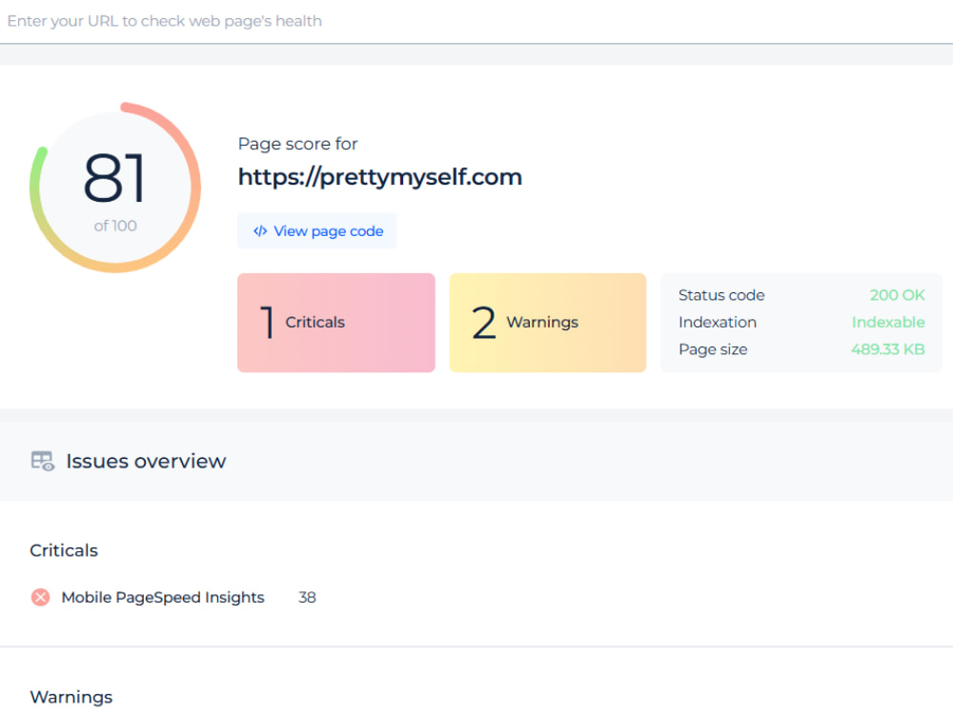Click the Indexable indexation value

tap(888, 323)
